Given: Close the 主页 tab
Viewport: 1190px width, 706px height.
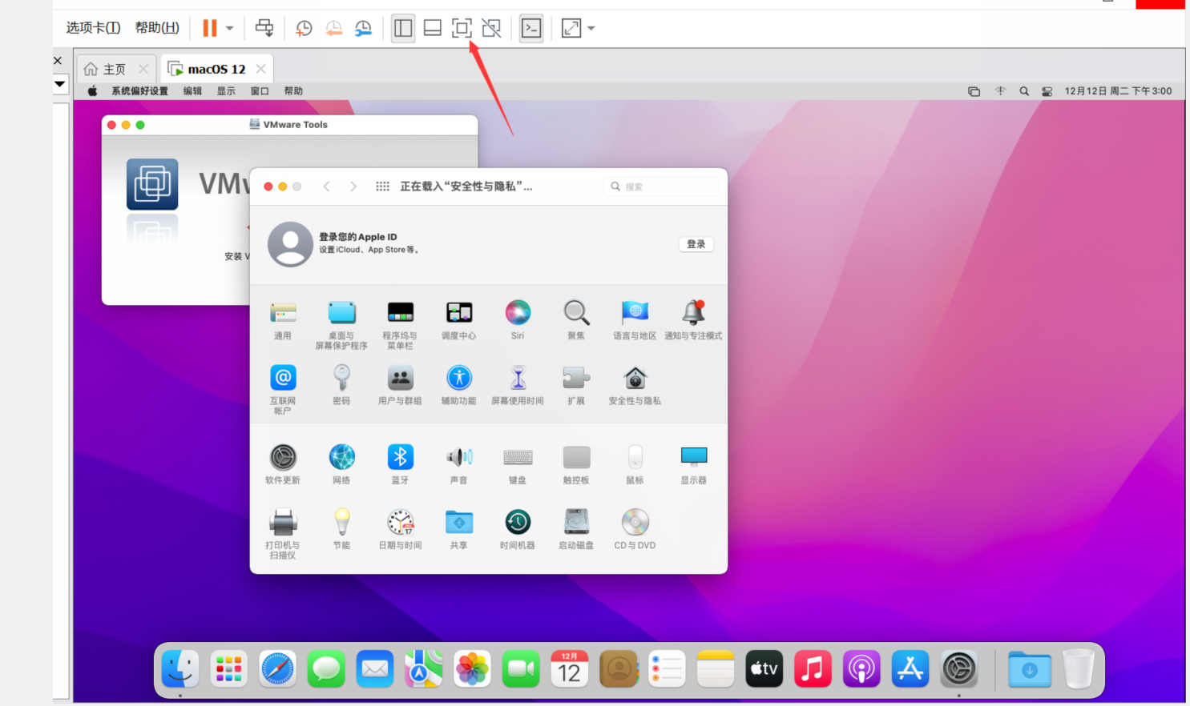Looking at the screenshot, I should coord(143,69).
